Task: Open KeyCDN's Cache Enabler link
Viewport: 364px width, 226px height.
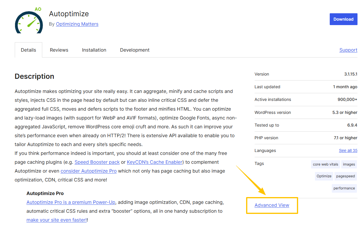Action: pyautogui.click(x=155, y=162)
